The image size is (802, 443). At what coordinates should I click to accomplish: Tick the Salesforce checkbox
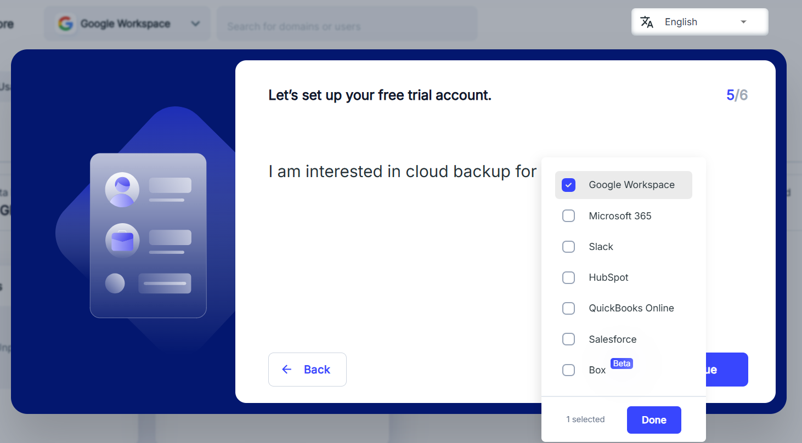point(569,339)
